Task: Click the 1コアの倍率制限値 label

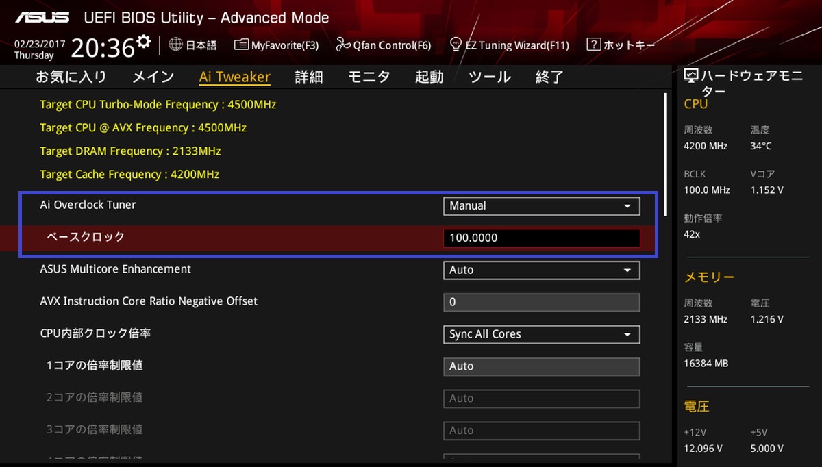Action: pos(95,366)
